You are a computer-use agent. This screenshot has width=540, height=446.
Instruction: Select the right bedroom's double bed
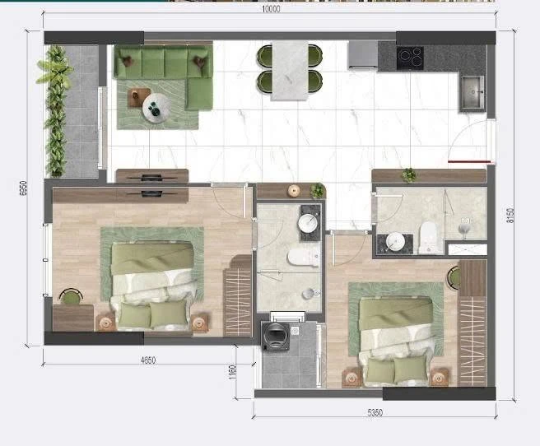[396, 341]
